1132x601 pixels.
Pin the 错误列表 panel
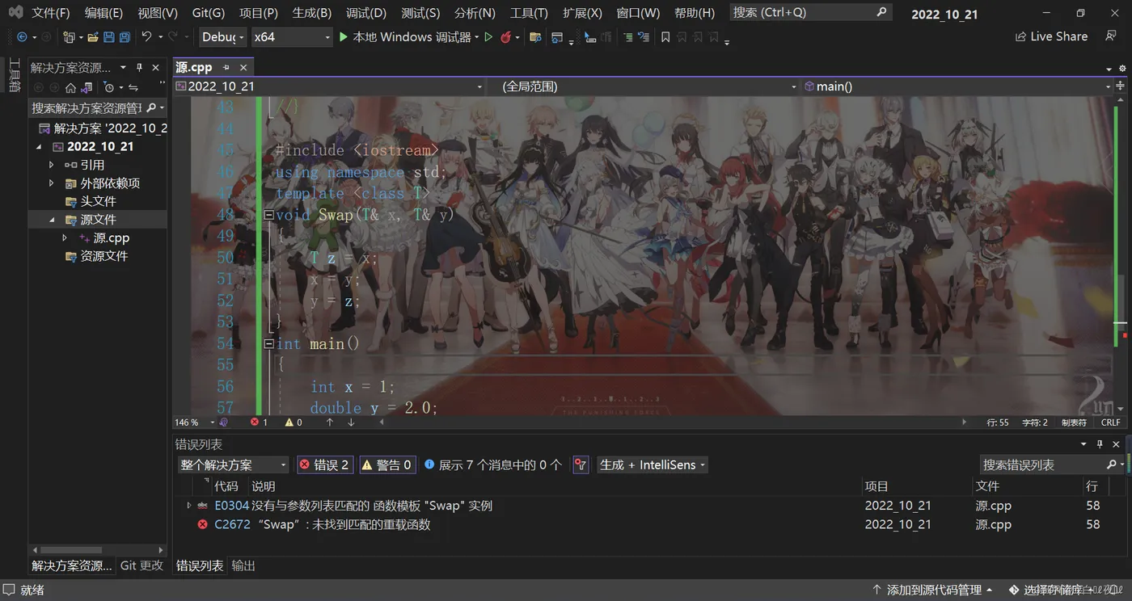tap(1100, 444)
